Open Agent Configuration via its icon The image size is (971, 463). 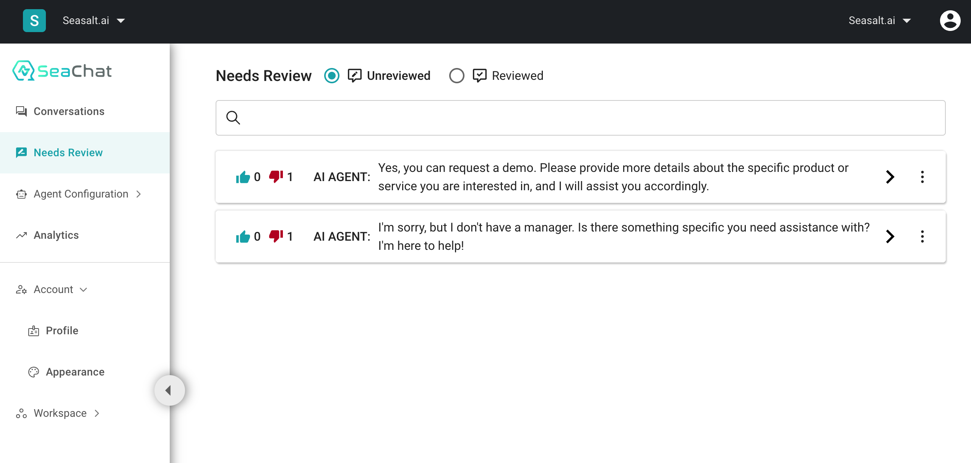click(21, 194)
